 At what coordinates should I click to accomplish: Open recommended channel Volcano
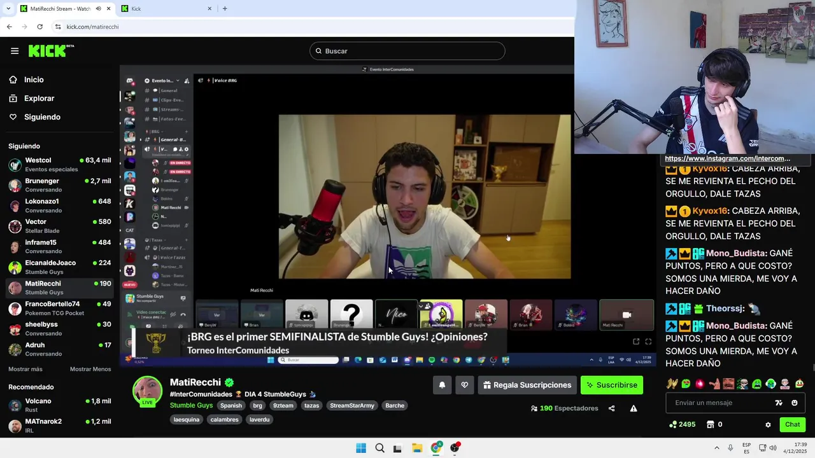[x=60, y=405]
